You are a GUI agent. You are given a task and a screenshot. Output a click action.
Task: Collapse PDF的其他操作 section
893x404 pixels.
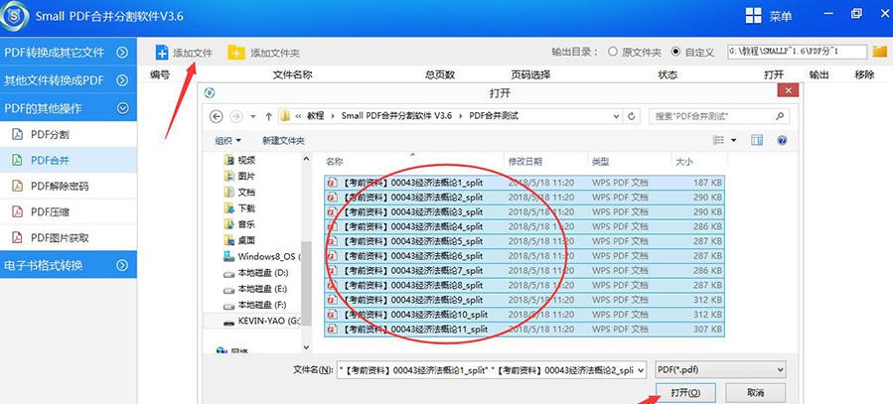122,107
